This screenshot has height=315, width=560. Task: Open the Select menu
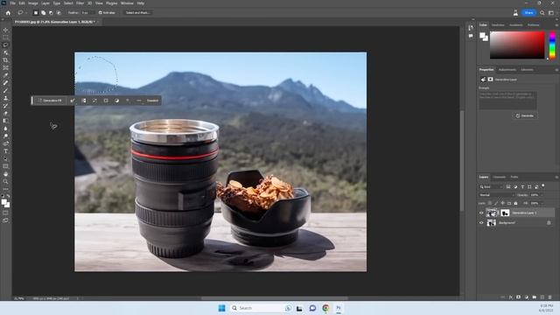(68, 3)
